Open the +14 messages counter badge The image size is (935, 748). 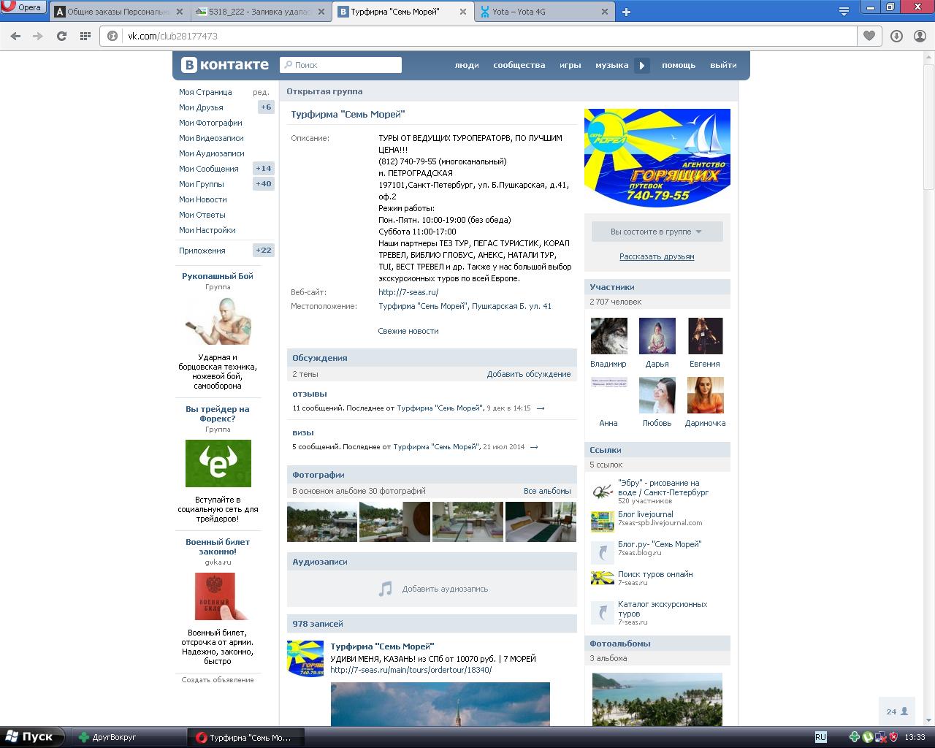[263, 169]
